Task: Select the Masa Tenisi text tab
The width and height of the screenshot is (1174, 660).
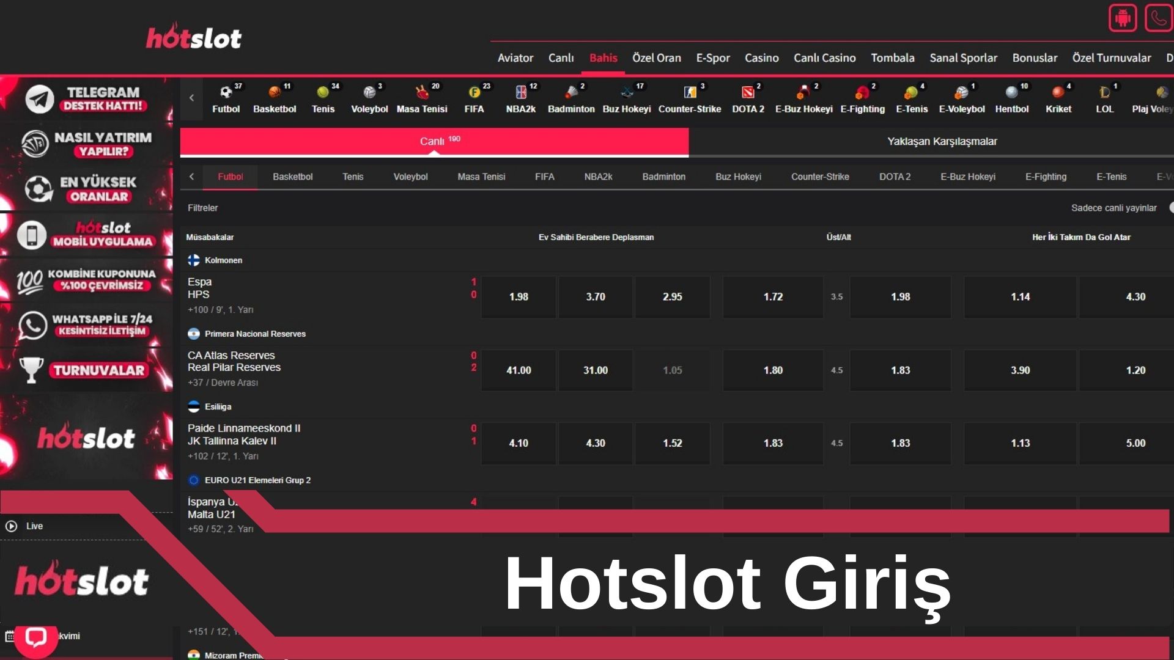Action: point(481,177)
